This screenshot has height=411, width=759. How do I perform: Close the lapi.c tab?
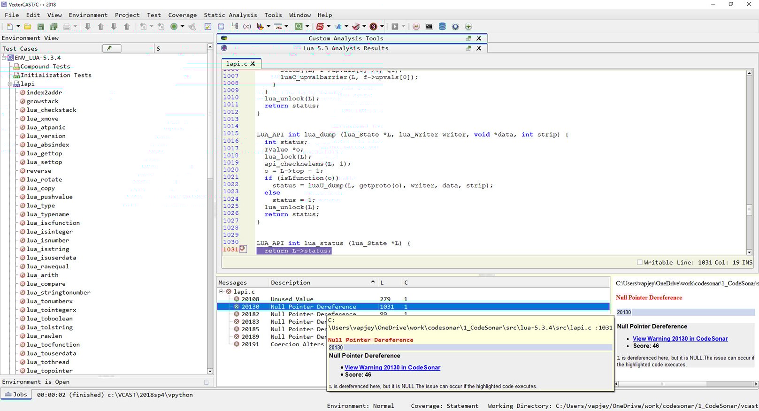pyautogui.click(x=253, y=64)
